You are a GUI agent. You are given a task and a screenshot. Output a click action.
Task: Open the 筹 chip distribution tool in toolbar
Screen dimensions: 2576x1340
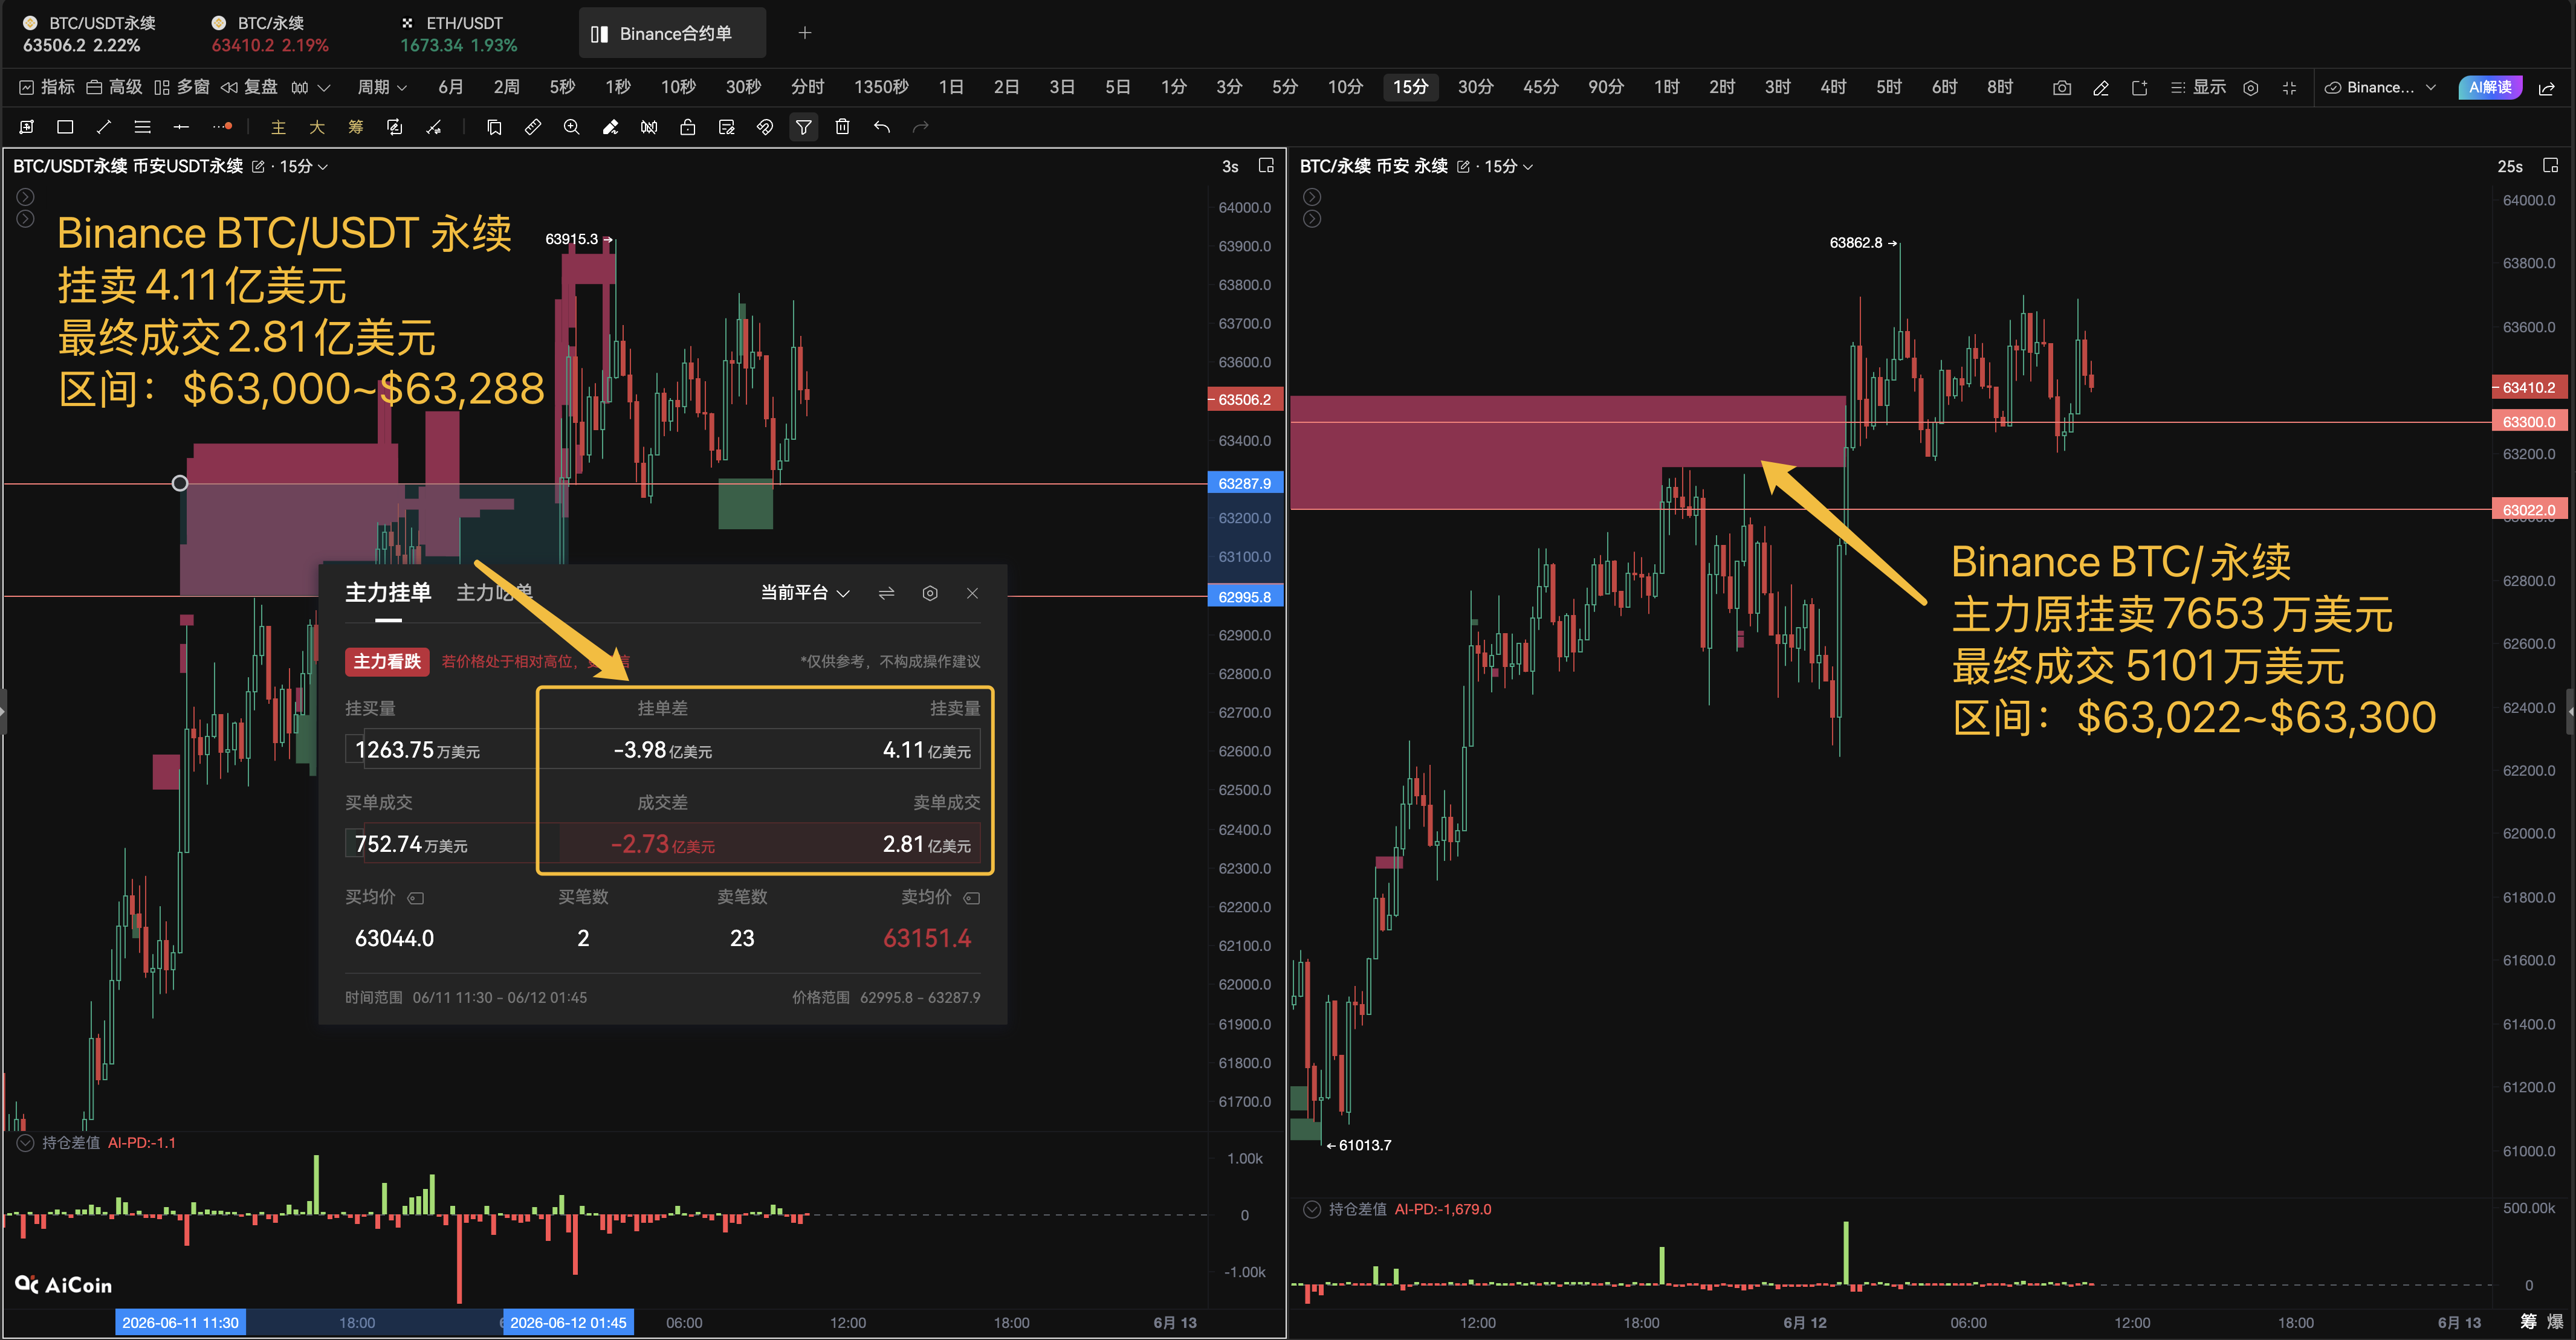356,127
